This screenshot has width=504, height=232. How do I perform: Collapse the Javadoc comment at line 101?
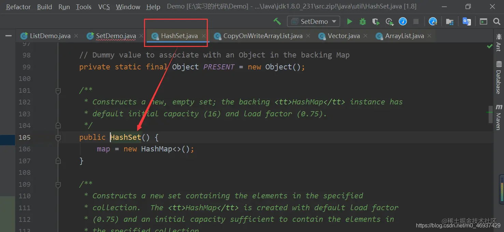[58, 90]
